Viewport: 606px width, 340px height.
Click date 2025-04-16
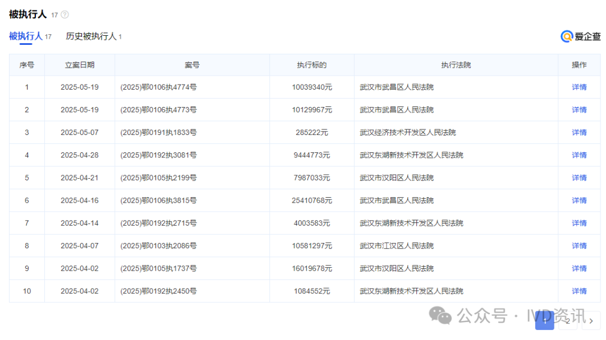click(x=80, y=201)
